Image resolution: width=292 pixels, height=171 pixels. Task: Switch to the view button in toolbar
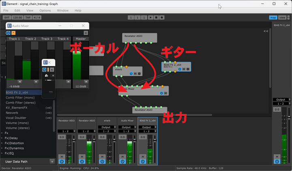pyautogui.click(x=282, y=17)
